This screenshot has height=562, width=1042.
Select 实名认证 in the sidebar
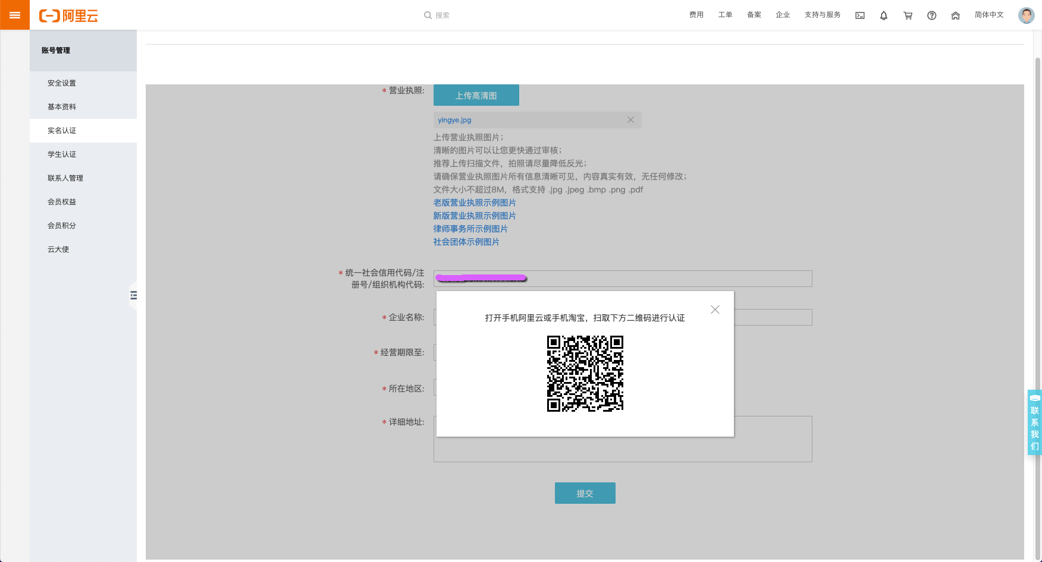coord(62,131)
